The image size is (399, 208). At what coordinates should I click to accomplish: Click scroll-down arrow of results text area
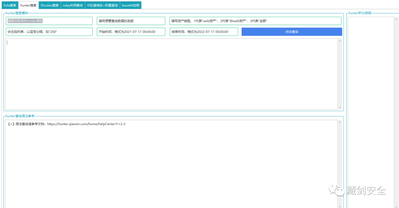340,107
